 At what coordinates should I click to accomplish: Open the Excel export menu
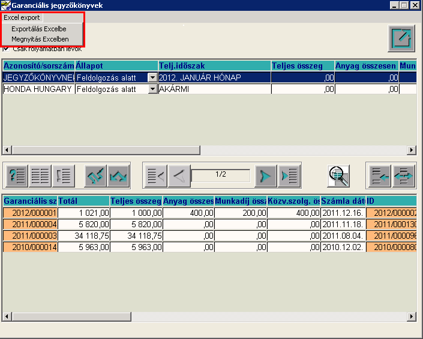[22, 17]
